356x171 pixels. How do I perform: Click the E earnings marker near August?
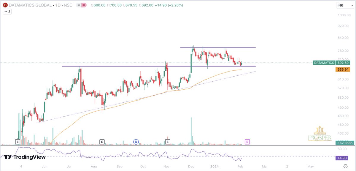(x=102, y=142)
